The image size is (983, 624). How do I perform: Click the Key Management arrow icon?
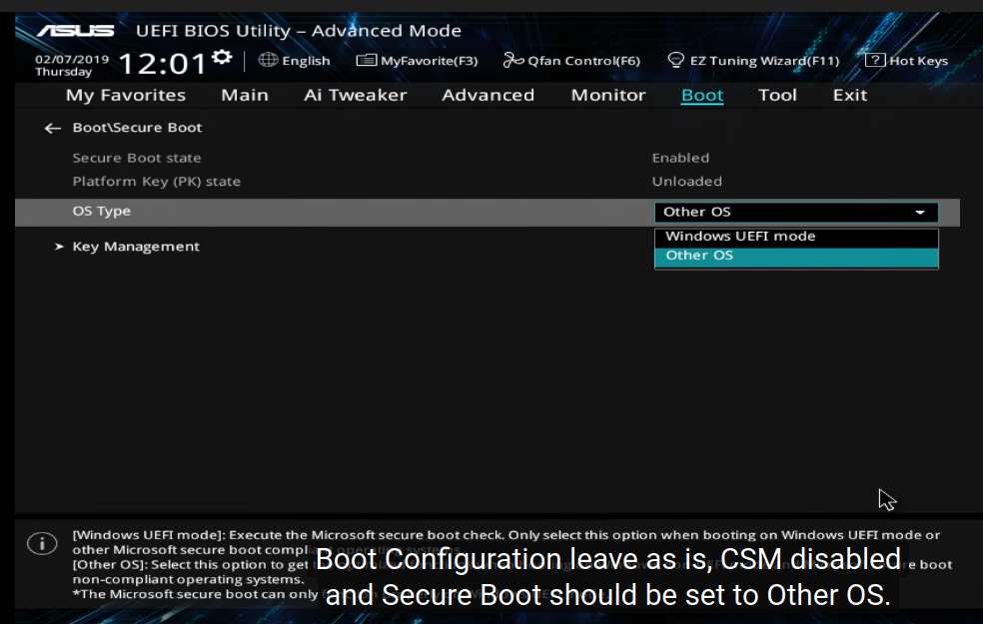point(59,247)
